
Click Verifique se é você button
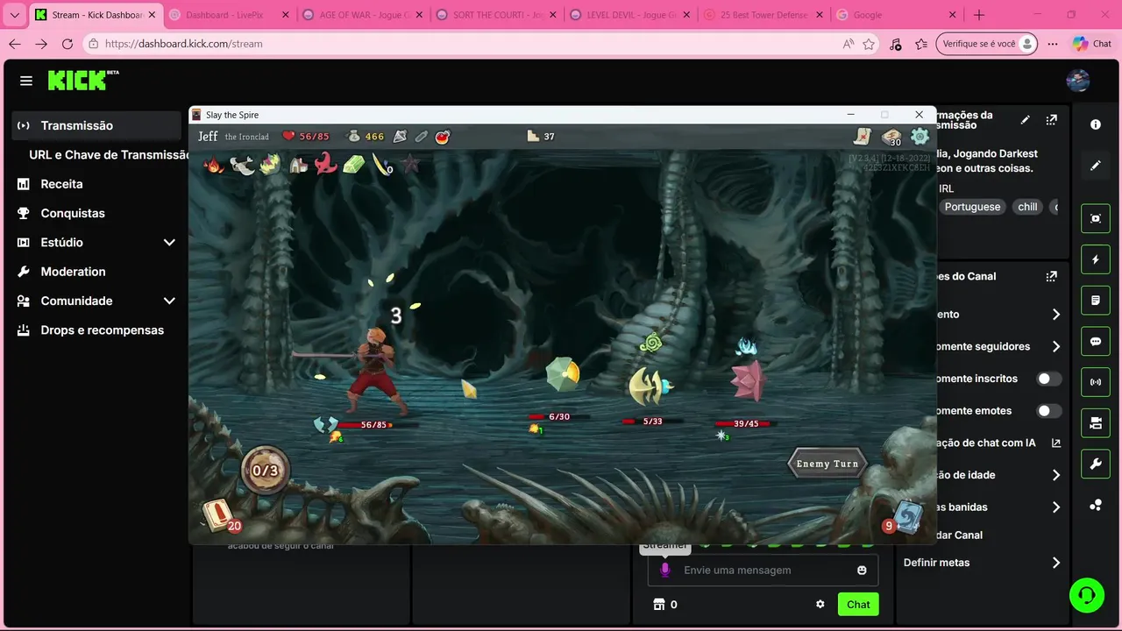click(987, 44)
